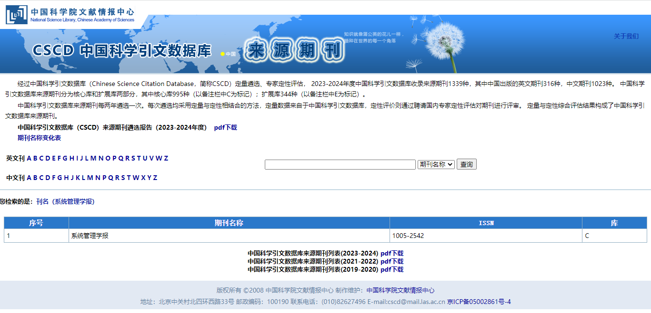Screen dimensions: 651x313
Task: Click ISSN 1005-2542 in result row
Action: pos(408,236)
